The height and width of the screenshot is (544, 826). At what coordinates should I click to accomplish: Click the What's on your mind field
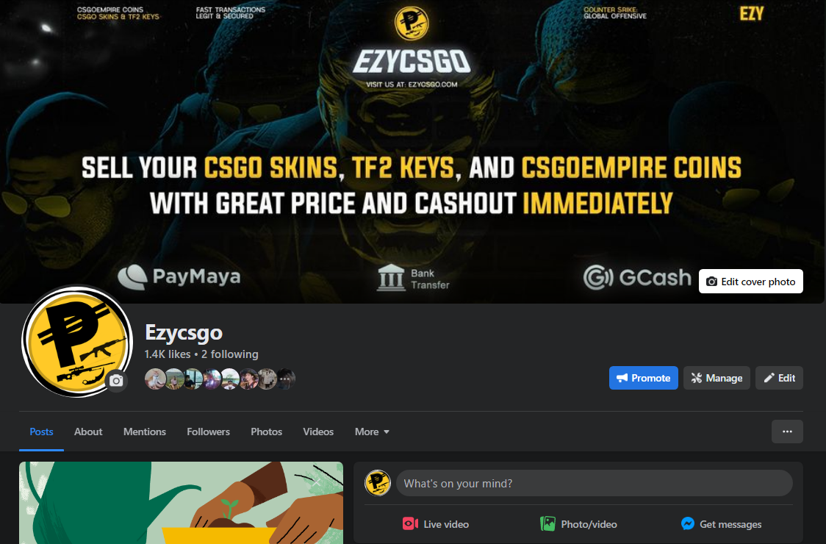coord(595,483)
